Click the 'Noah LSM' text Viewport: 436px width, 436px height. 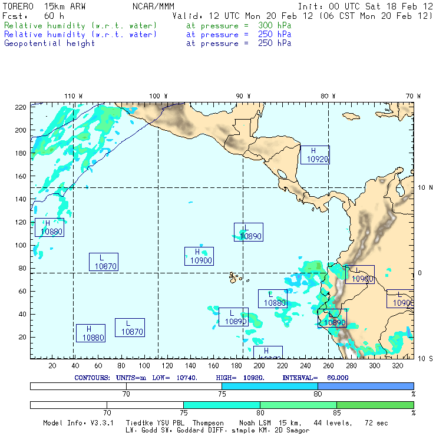(x=255, y=423)
